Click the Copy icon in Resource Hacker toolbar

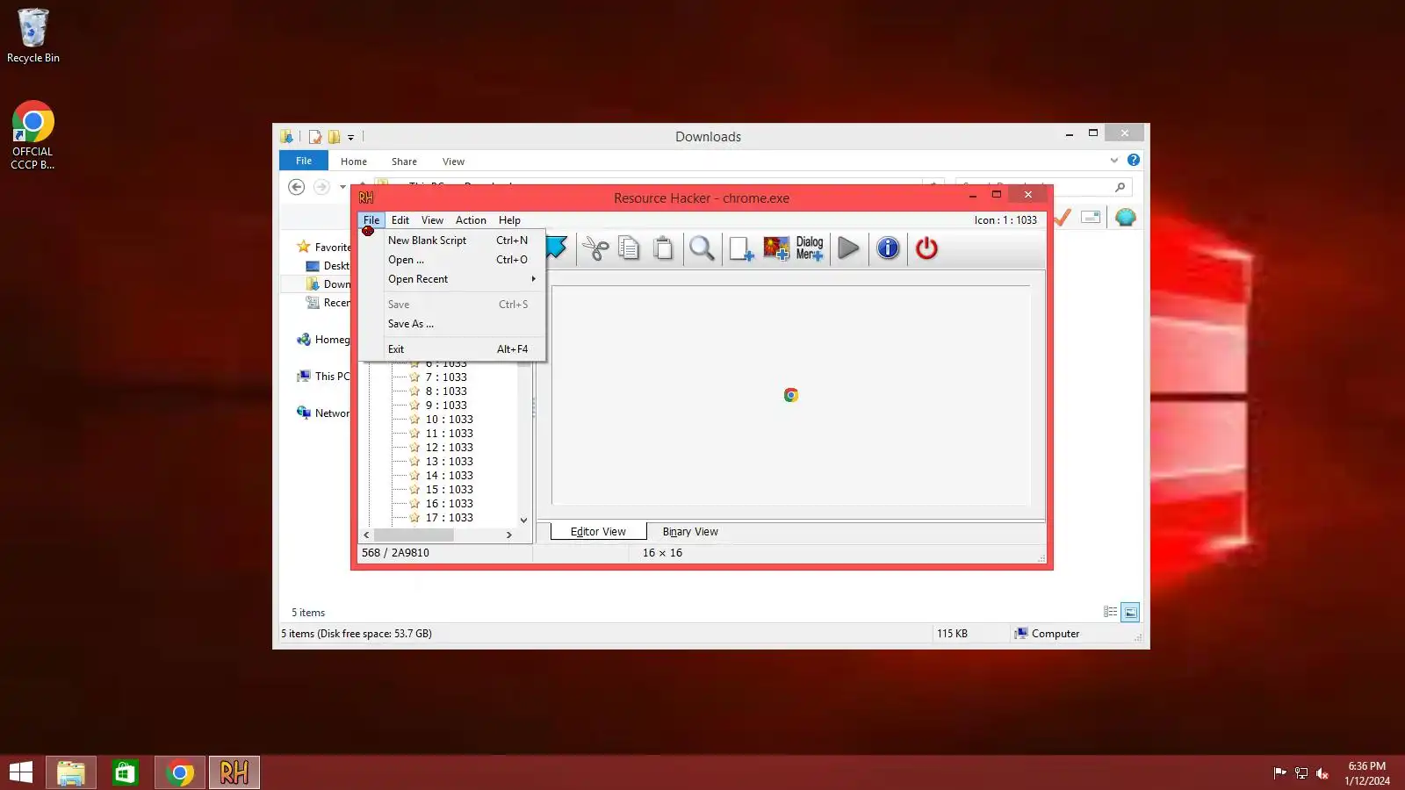click(x=629, y=248)
